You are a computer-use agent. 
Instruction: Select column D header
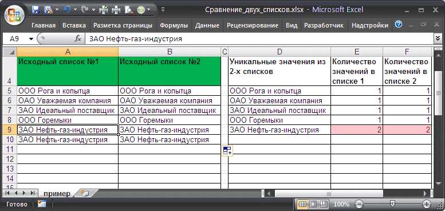point(279,52)
